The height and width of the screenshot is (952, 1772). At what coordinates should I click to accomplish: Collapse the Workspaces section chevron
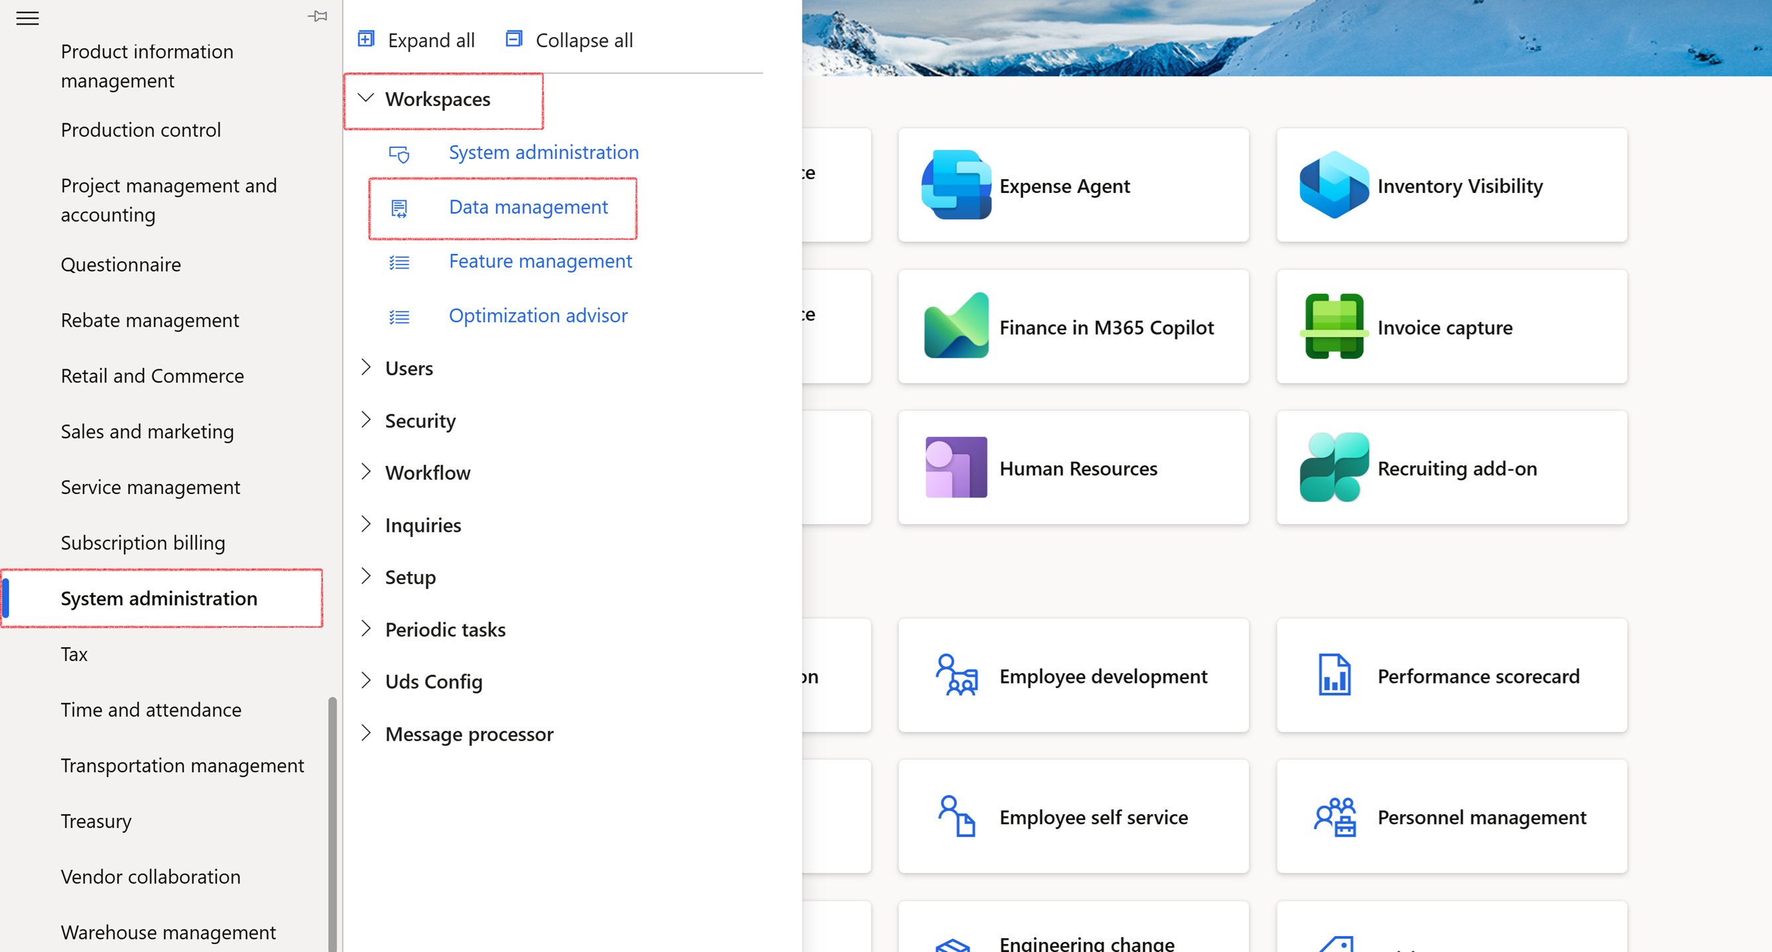[366, 98]
